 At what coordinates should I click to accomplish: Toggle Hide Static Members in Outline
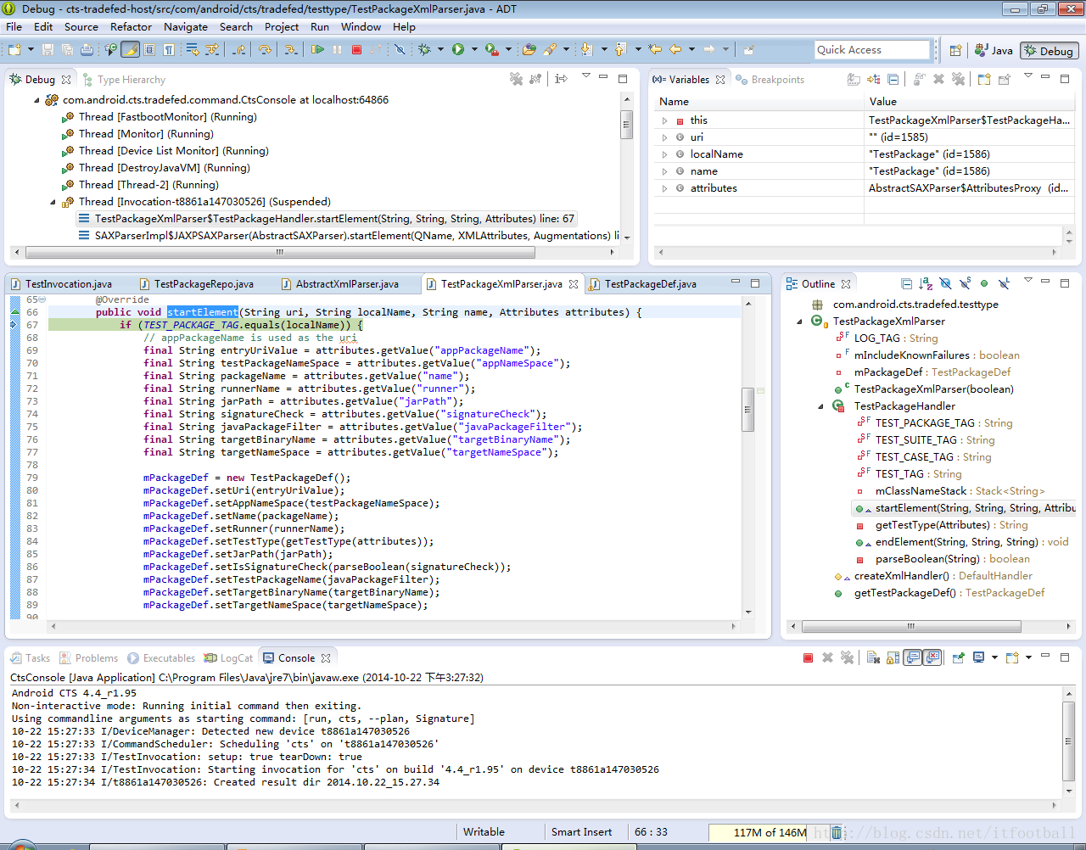[x=965, y=284]
